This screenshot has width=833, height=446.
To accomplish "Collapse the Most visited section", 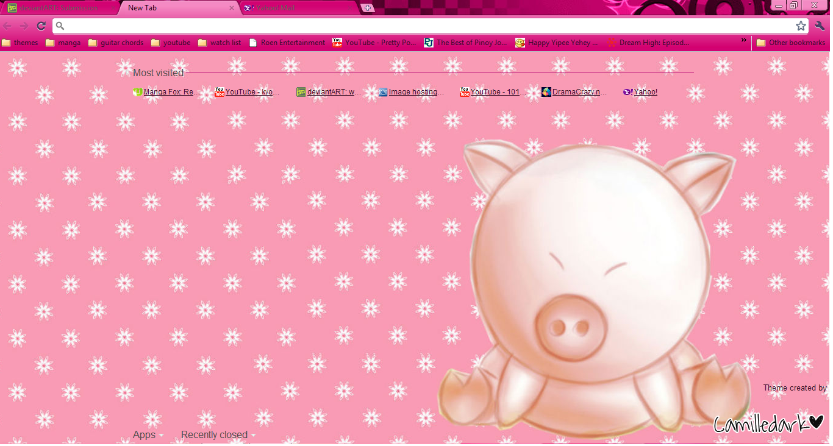I will pyautogui.click(x=159, y=73).
